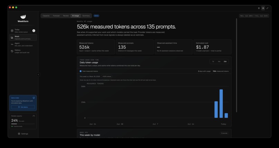Open the Agent section in sidebar
Screen dimensions: 279x148
click(23, 44)
